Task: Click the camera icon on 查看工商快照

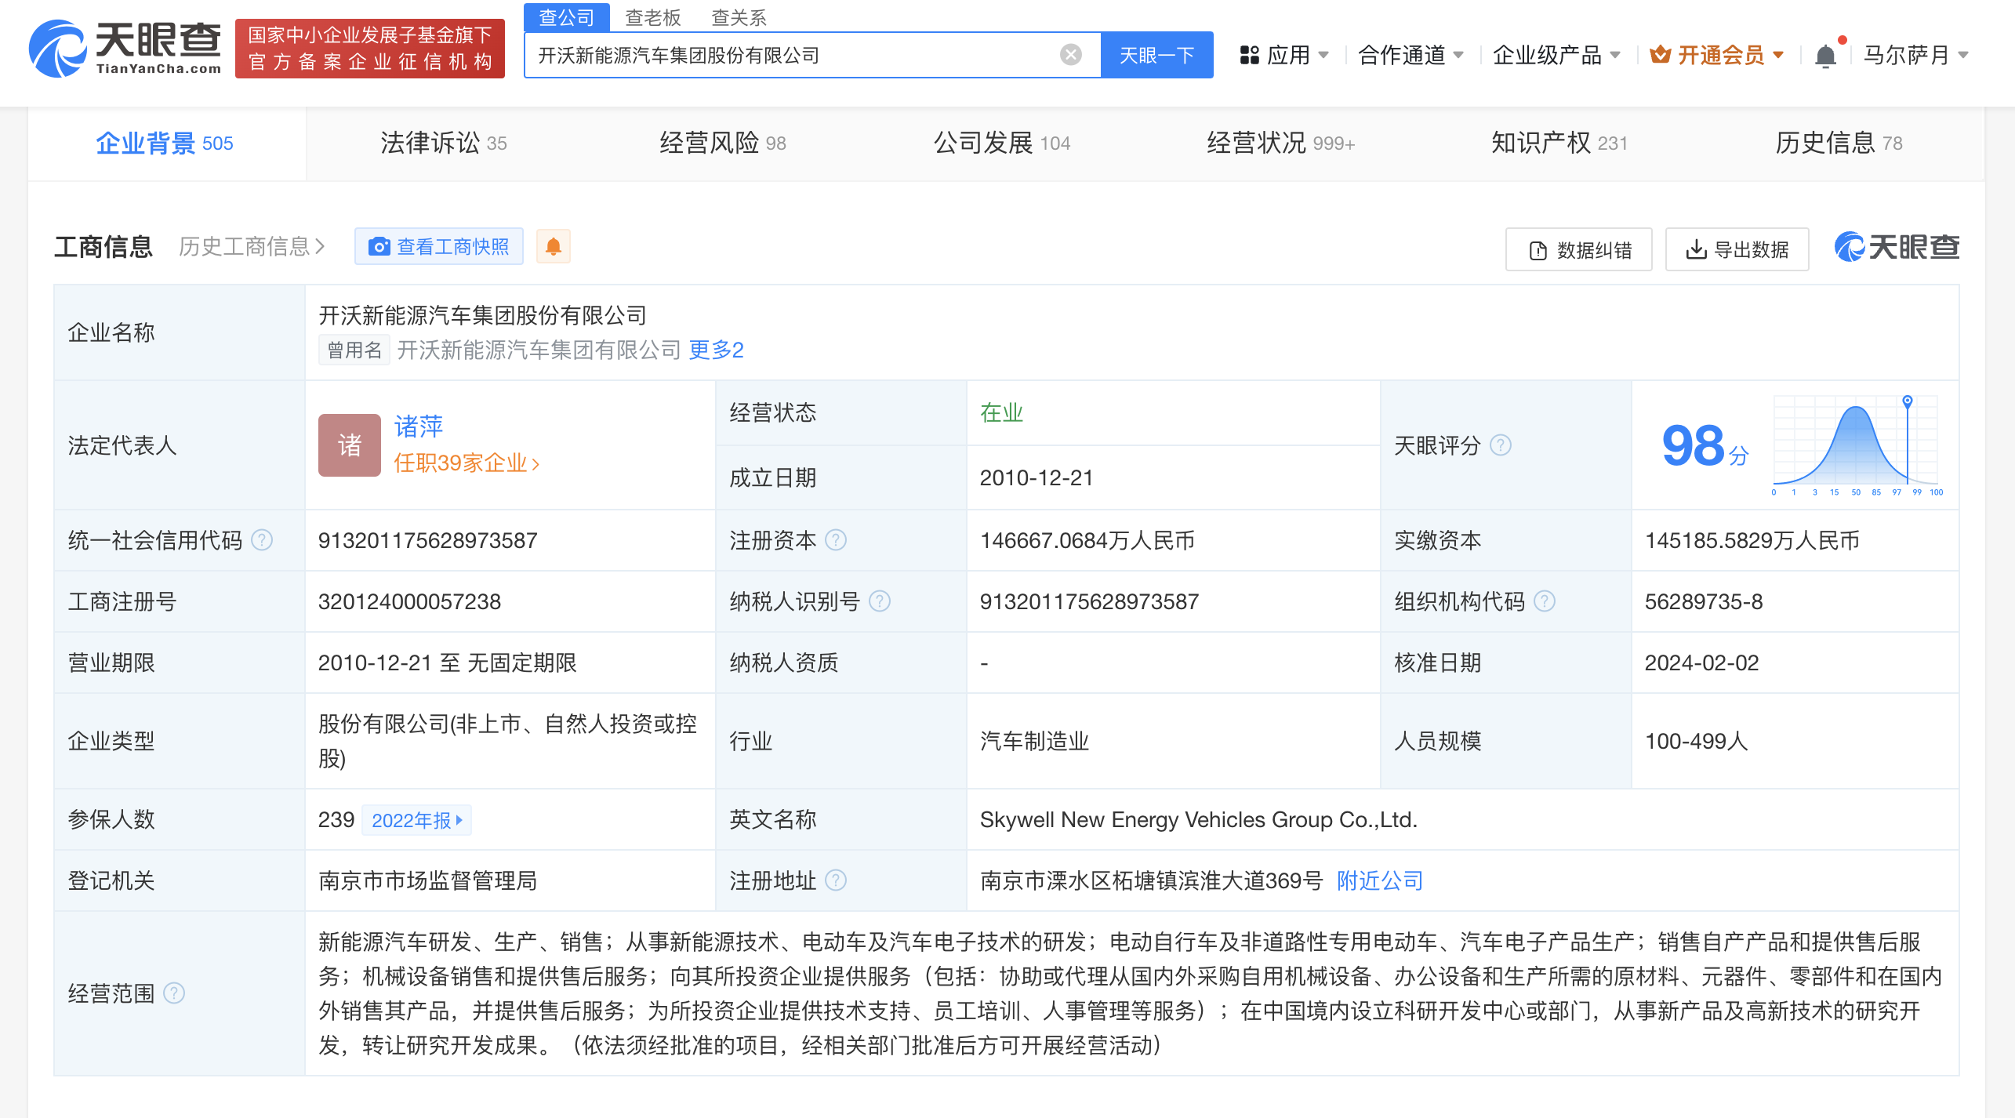Action: 379,246
